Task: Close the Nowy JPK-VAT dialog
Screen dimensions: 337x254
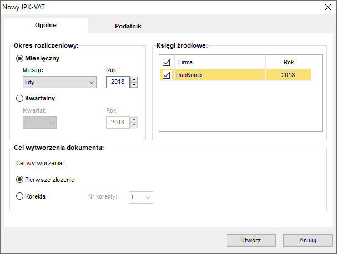Action: pyautogui.click(x=328, y=7)
